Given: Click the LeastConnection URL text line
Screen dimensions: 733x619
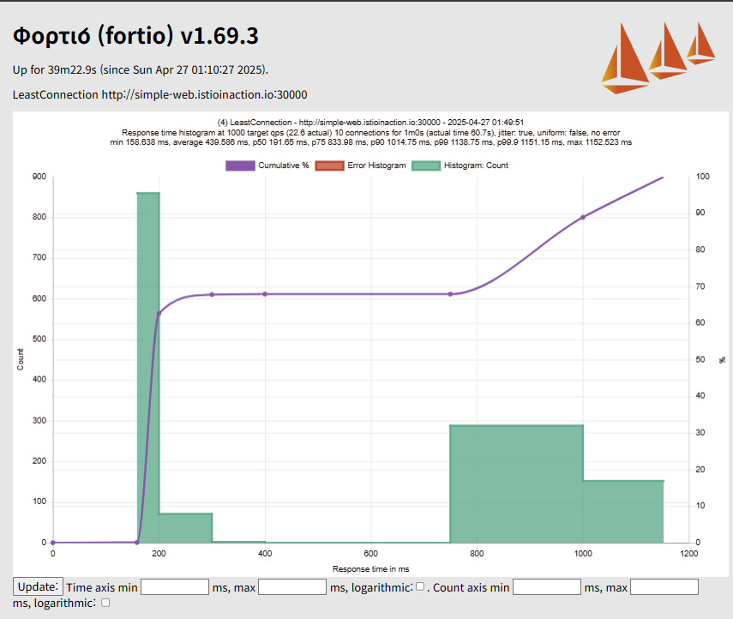Looking at the screenshot, I should click(159, 94).
